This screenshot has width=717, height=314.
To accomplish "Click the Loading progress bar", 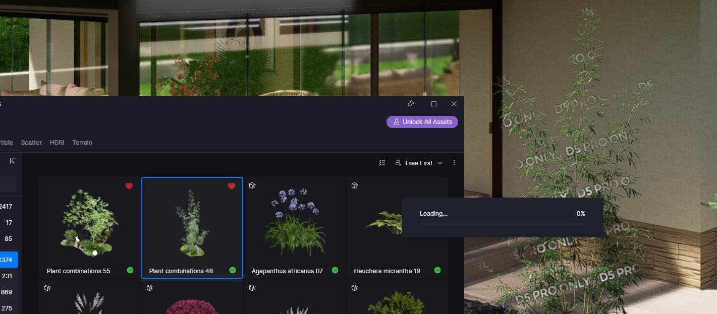I will point(503,224).
